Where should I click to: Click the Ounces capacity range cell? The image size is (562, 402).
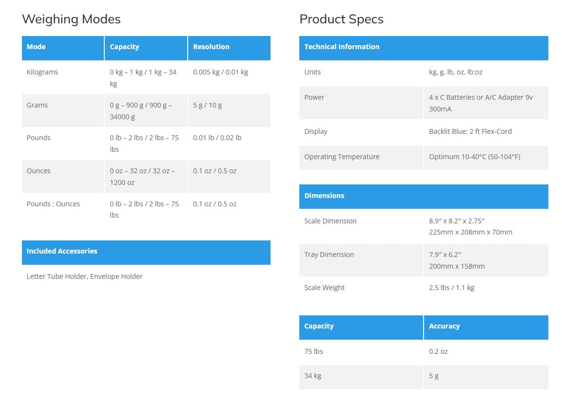pos(142,177)
